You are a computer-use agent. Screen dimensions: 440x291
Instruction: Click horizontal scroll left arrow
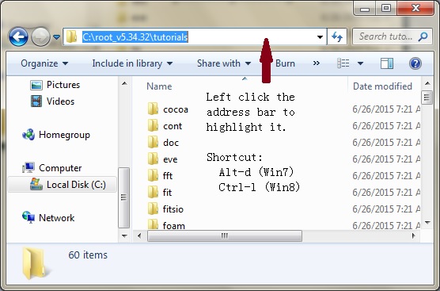[139, 235]
